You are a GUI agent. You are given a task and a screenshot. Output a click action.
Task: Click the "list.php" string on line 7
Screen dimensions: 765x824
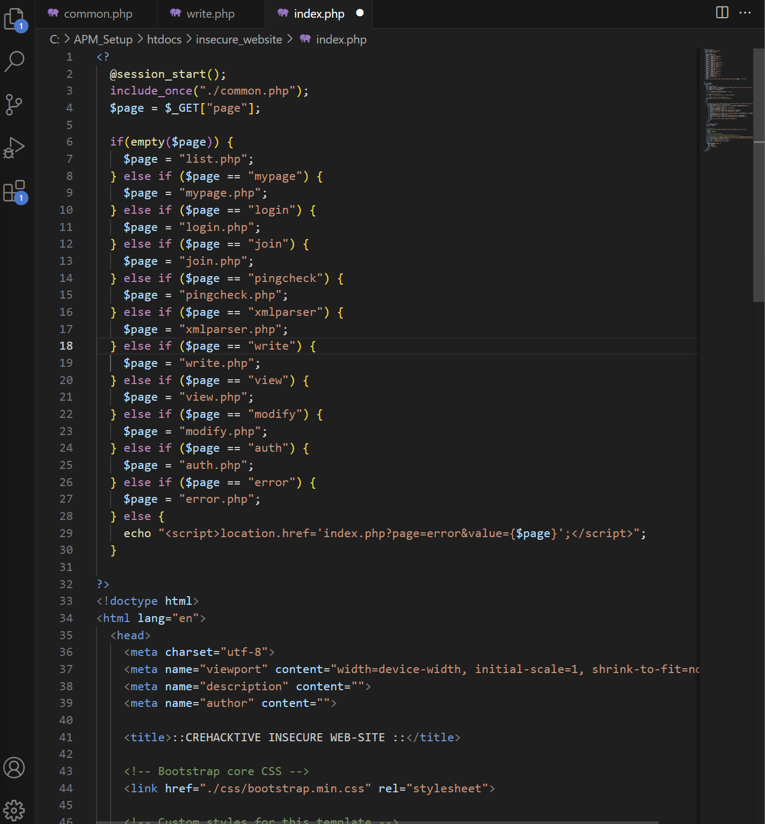(213, 159)
